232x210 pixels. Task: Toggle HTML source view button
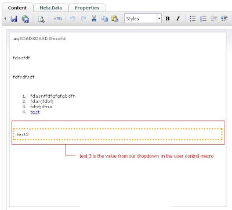[58, 19]
